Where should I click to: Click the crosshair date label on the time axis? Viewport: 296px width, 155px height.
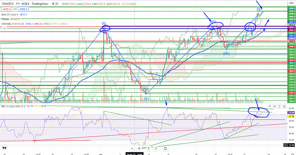point(134,154)
